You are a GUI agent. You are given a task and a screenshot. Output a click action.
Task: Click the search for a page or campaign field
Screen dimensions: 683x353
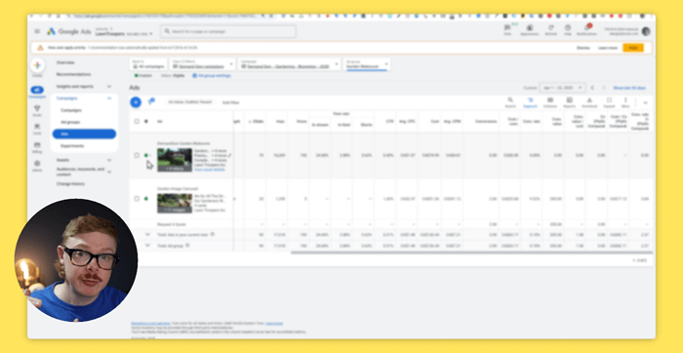[x=228, y=31]
